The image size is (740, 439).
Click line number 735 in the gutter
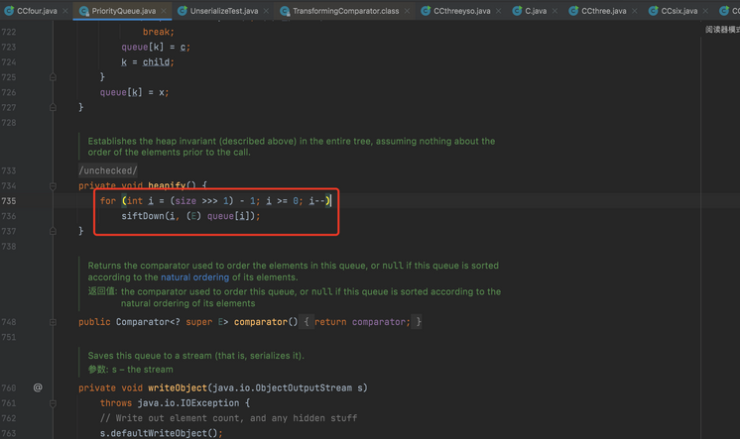[x=9, y=201]
